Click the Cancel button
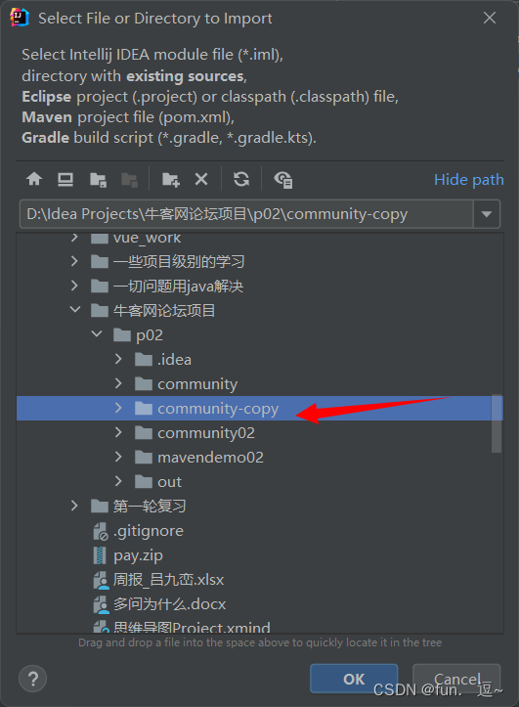 click(456, 679)
